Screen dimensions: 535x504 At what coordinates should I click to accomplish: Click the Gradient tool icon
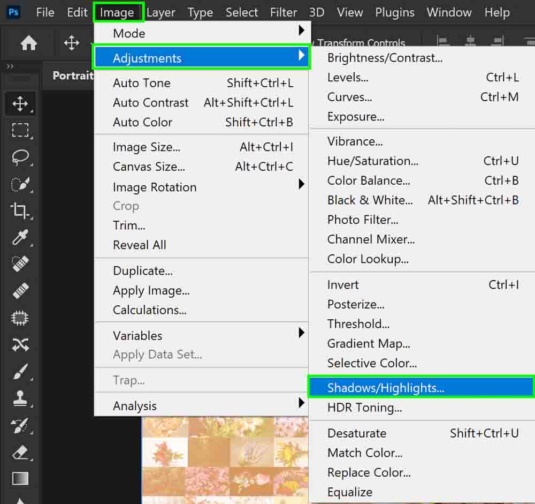pos(20,478)
